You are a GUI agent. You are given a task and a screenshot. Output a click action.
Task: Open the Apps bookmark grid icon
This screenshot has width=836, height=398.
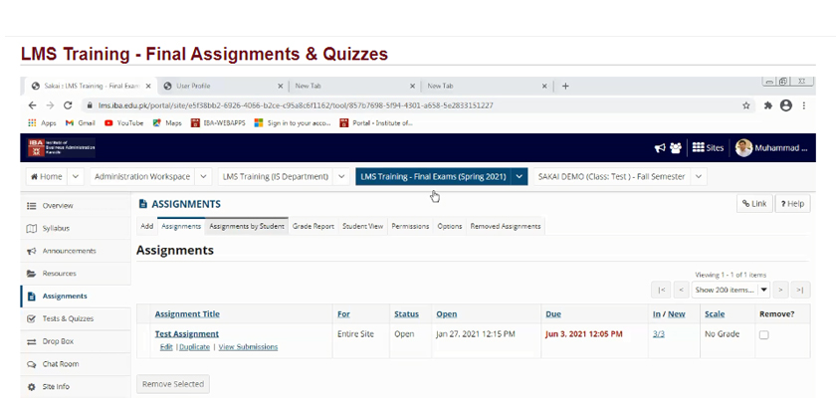32,122
